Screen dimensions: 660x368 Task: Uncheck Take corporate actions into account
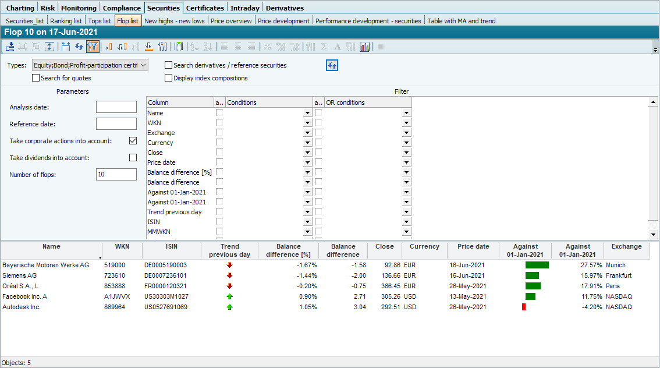coord(133,141)
